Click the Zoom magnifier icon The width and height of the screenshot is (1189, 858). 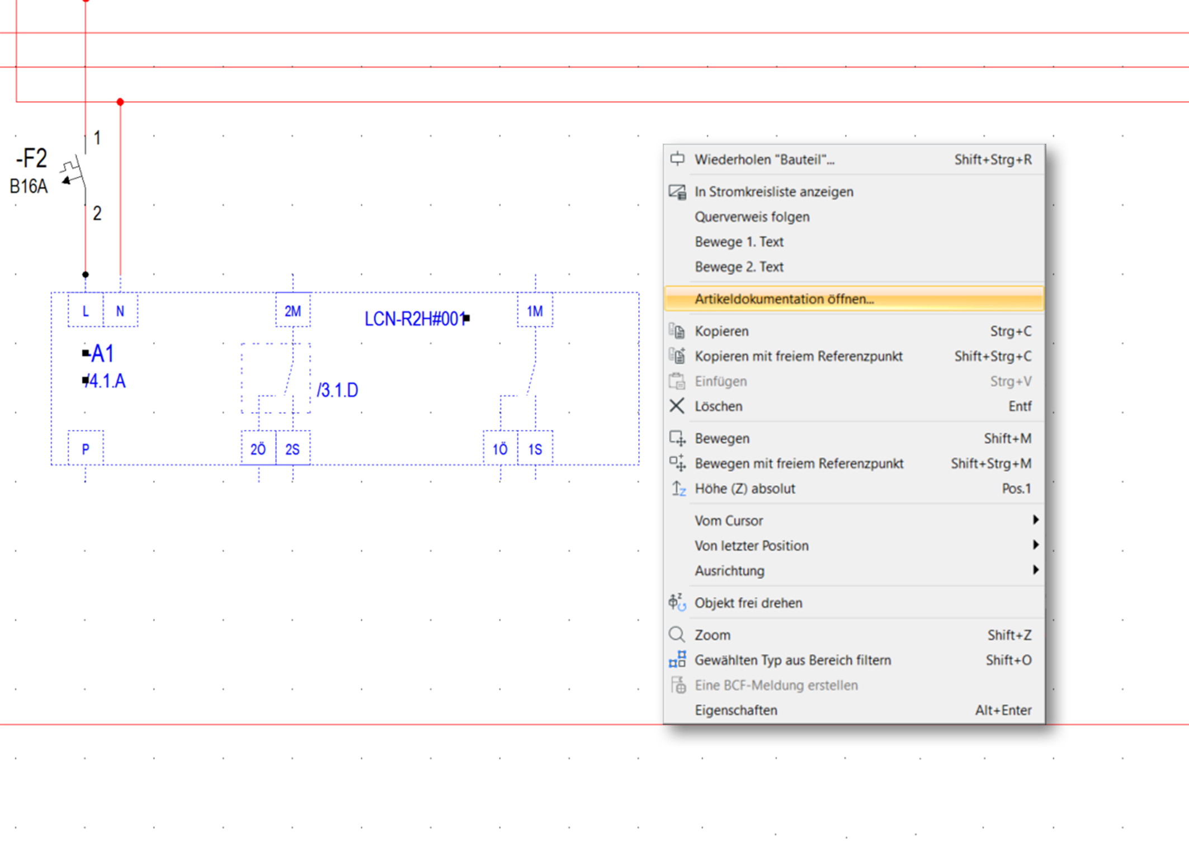(677, 634)
